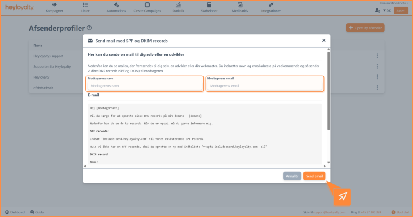This screenshot has width=413, height=217.
Task: Open the user account settings icon
Action: 378,10
